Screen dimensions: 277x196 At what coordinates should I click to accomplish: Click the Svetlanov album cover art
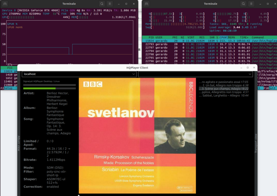pyautogui.click(x=137, y=135)
